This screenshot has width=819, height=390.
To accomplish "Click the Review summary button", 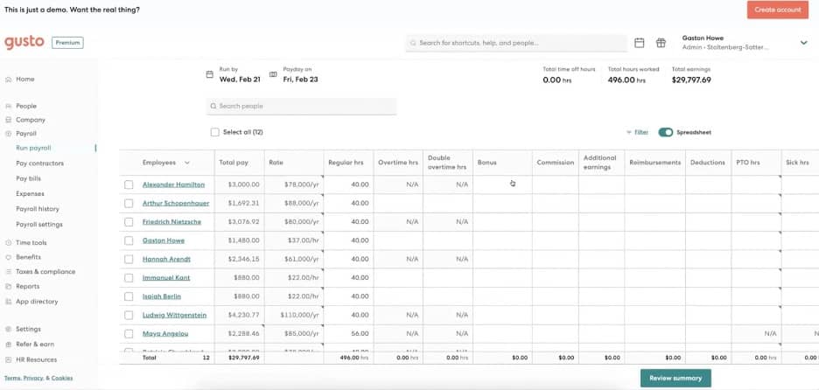I will [x=675, y=378].
